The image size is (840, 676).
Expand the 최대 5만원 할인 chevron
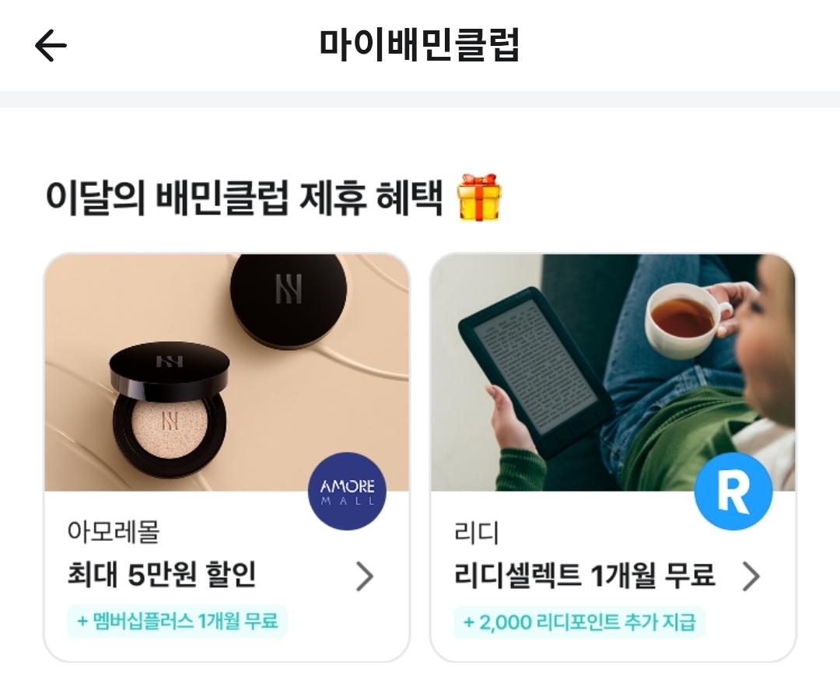point(365,576)
